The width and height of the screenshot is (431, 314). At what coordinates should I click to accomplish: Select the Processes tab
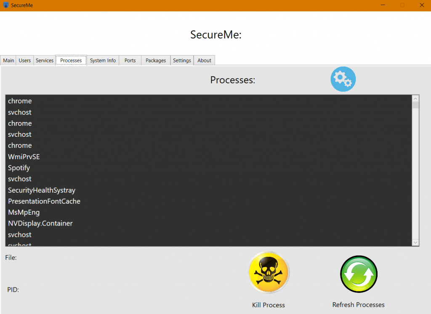click(71, 60)
